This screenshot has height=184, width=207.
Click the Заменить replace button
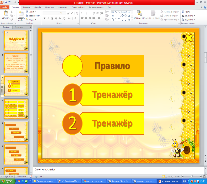(188, 16)
